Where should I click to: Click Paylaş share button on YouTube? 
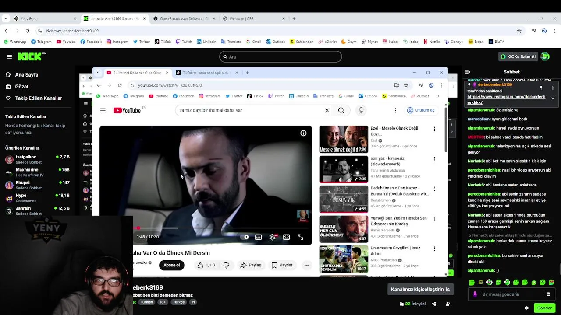(x=251, y=265)
